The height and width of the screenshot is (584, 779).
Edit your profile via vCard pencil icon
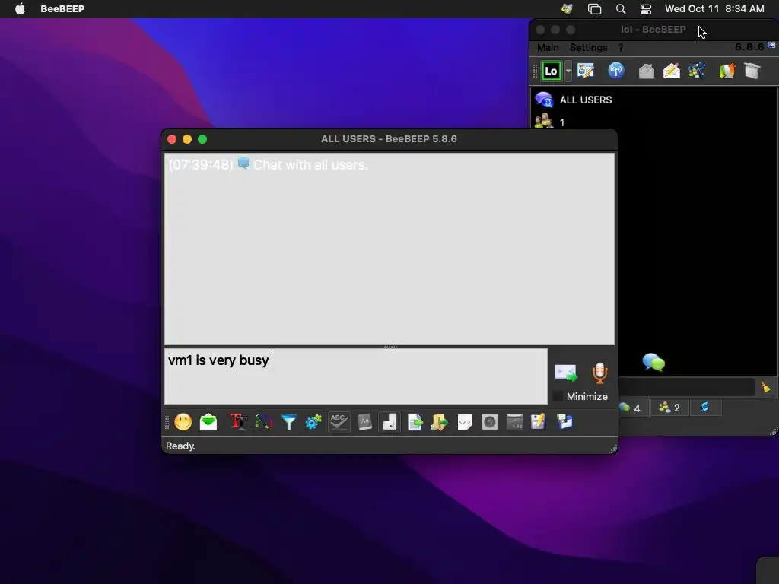(x=586, y=71)
